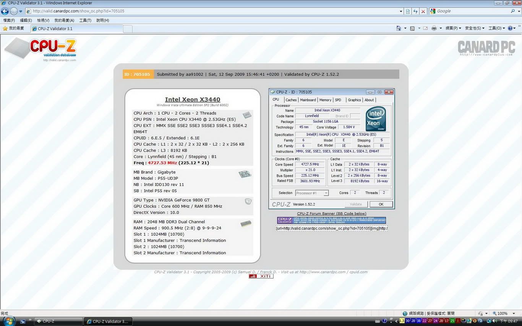Click the Intel Xeon X3440 heading link
Image resolution: width=522 pixels, height=326 pixels.
tap(193, 99)
